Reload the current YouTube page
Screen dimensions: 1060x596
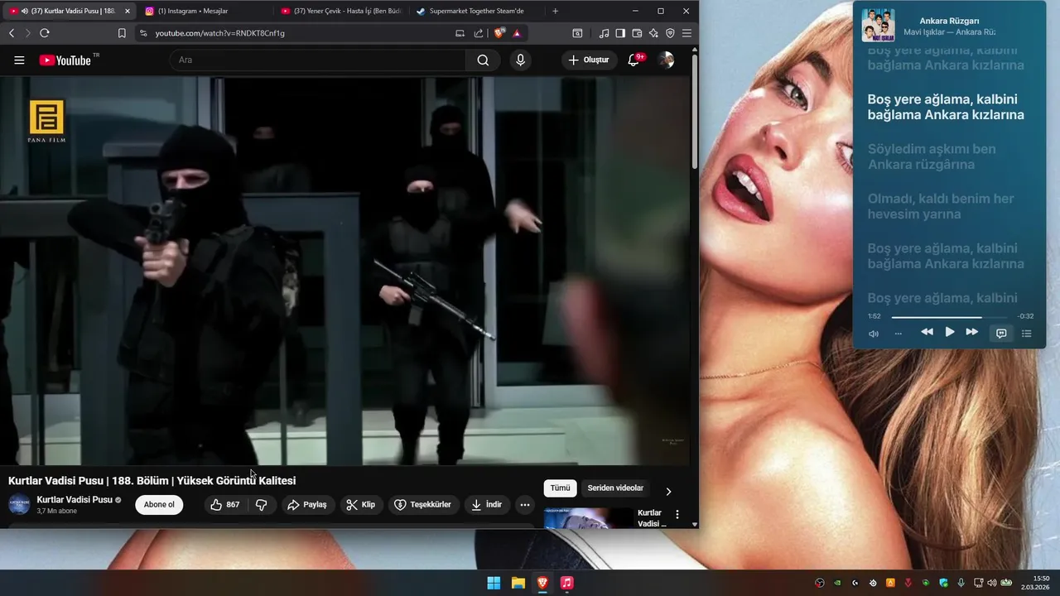click(45, 33)
